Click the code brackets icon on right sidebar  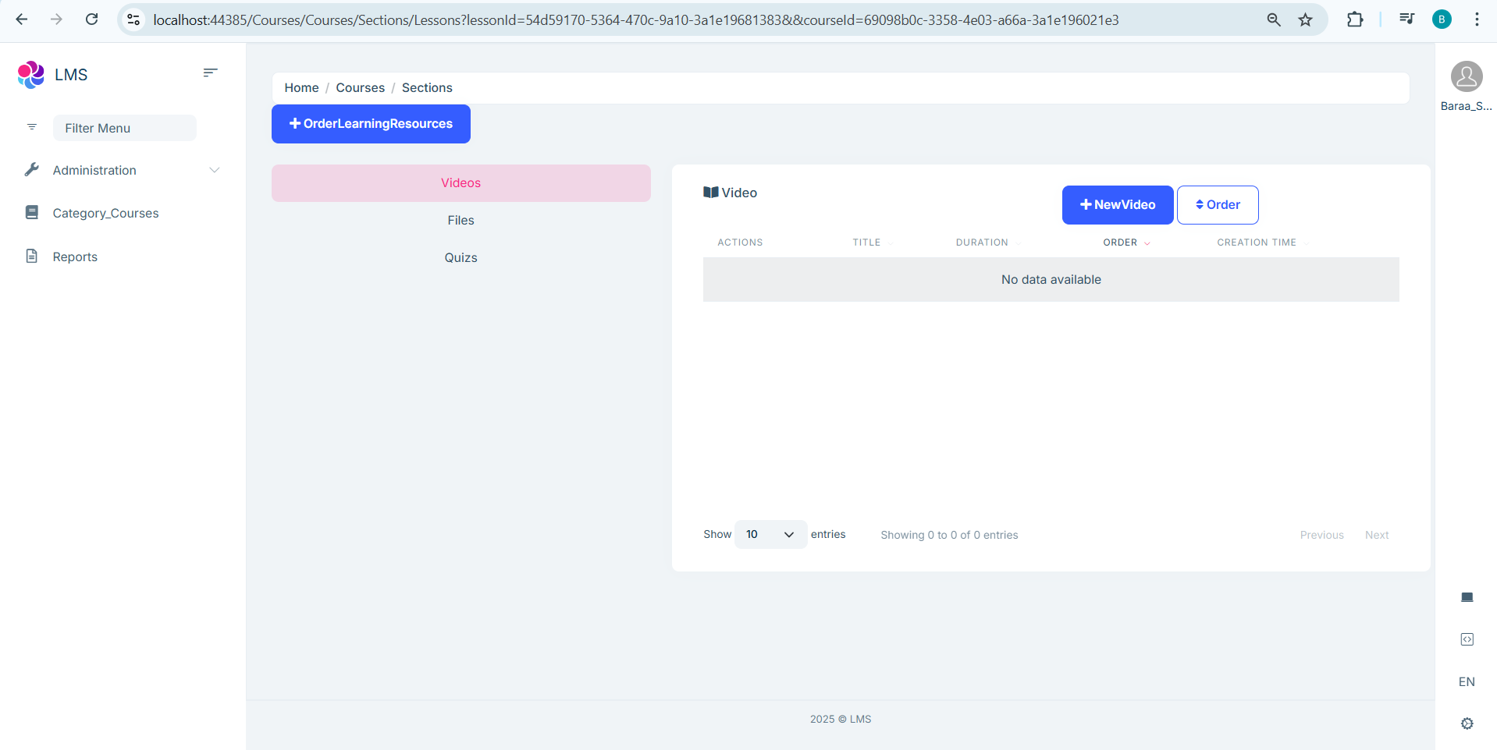1467,639
